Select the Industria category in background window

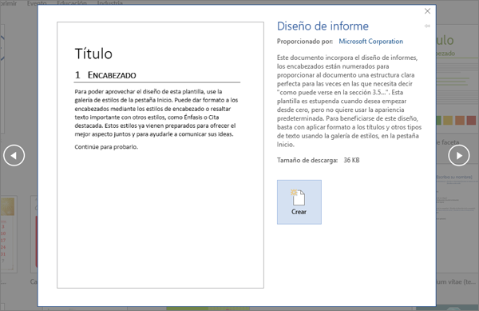110,3
